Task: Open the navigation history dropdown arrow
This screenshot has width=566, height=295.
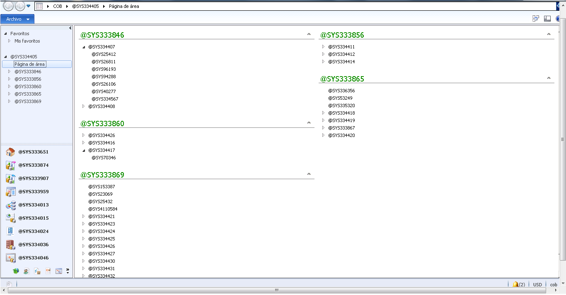Action: [x=29, y=6]
